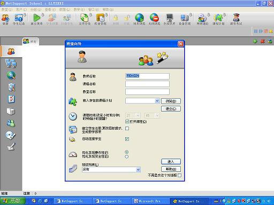Viewport: 274px width, 205px height.
Task: Open the 网络通信 communicate icon
Action: click(202, 19)
